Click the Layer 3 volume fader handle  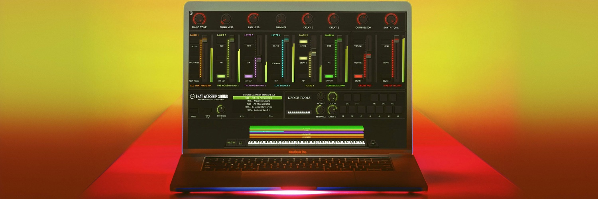(259, 59)
